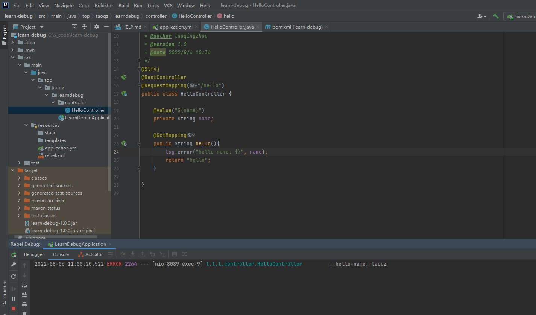536x315 pixels.
Task: Collapse the src folder
Action: [x=12, y=58]
